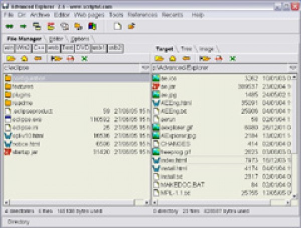The width and height of the screenshot is (301, 228).
Task: Switch to the Editor tab
Action: coord(56,39)
